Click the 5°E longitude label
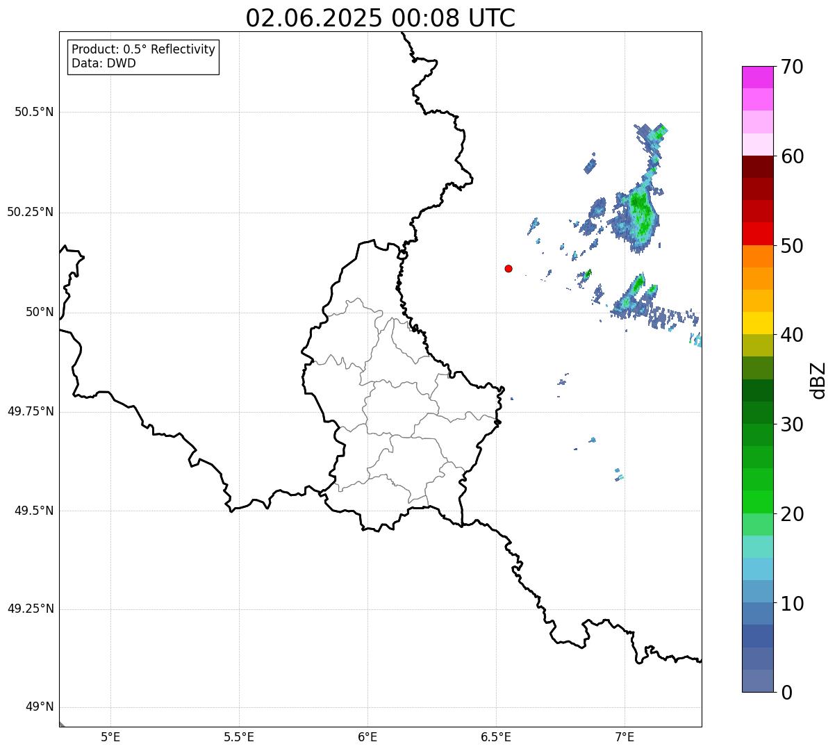This screenshot has width=835, height=751. pyautogui.click(x=110, y=737)
